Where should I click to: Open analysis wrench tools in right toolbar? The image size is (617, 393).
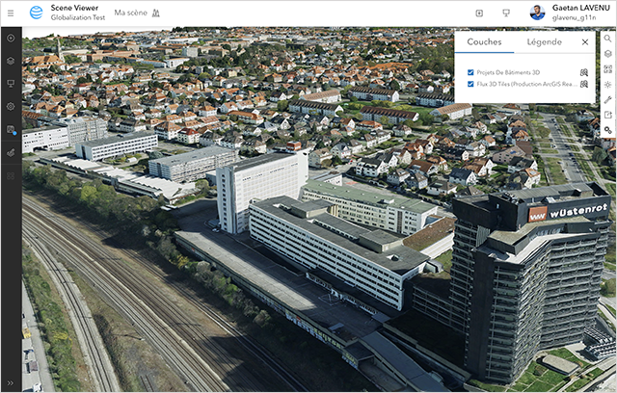pyautogui.click(x=608, y=100)
